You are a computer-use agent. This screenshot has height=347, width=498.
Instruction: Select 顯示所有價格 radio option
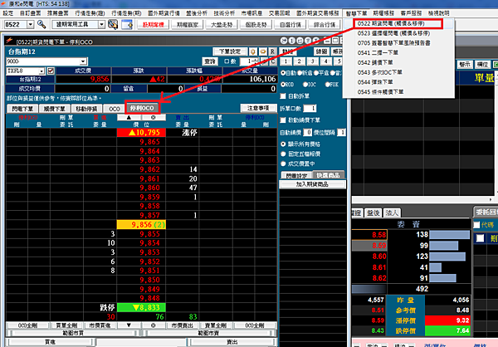click(283, 144)
